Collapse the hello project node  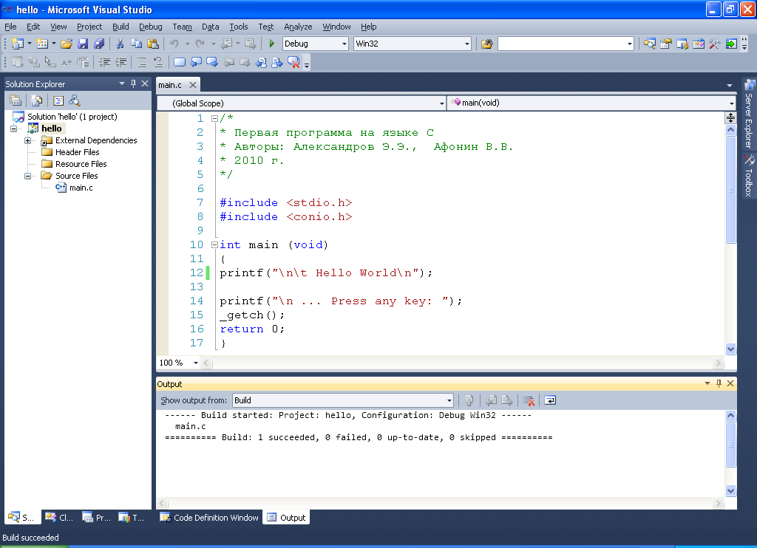point(13,129)
